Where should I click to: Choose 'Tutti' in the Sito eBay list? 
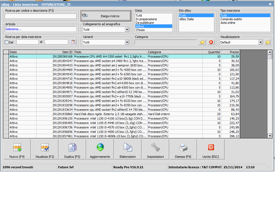click(196, 15)
